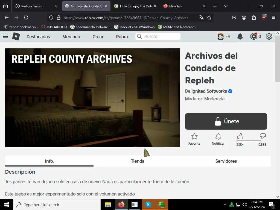Open the Tienda tab
This screenshot has height=210, width=280.
click(x=138, y=161)
